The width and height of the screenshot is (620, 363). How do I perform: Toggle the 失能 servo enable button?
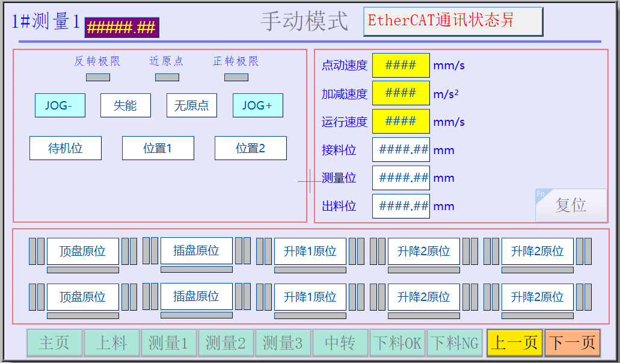click(125, 105)
